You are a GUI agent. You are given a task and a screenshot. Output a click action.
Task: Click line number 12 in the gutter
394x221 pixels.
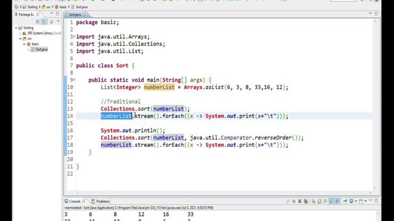tap(70, 101)
